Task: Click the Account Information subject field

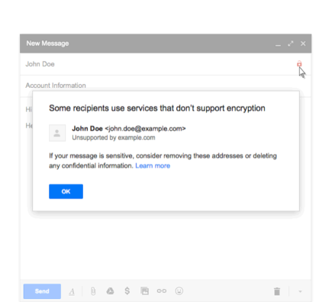Action: point(166,86)
